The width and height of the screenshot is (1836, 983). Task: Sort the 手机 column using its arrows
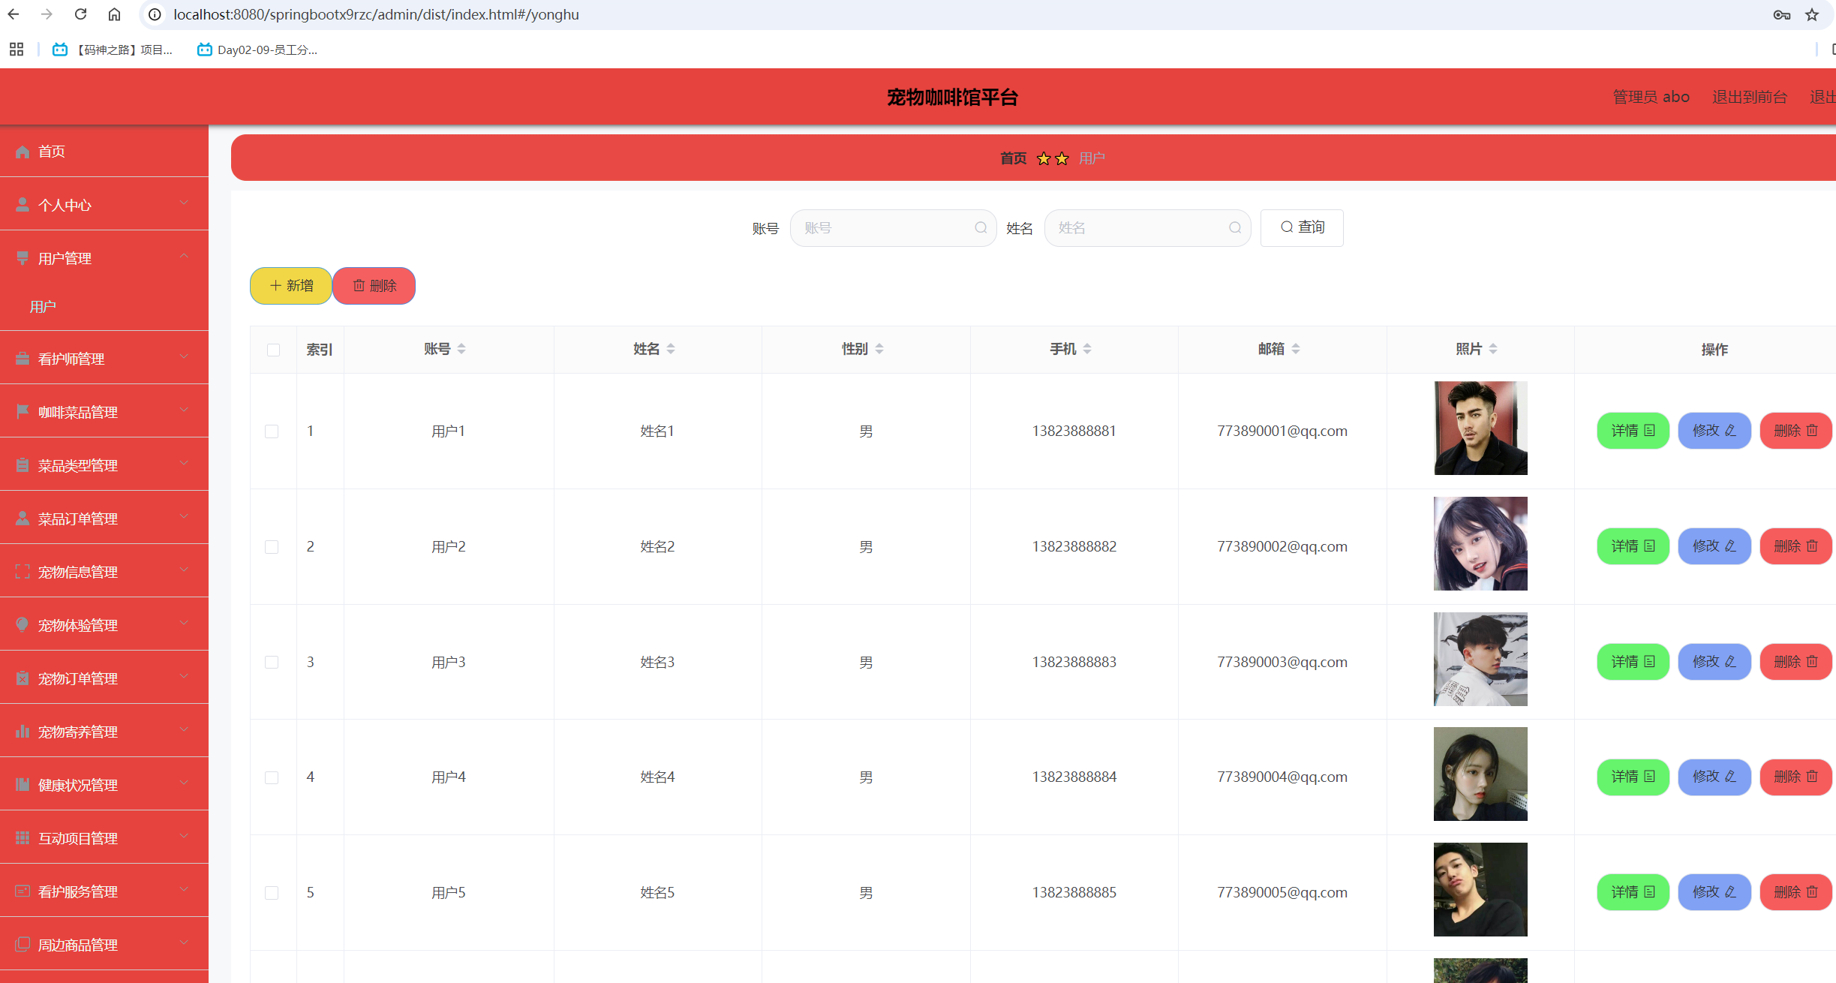click(1087, 348)
